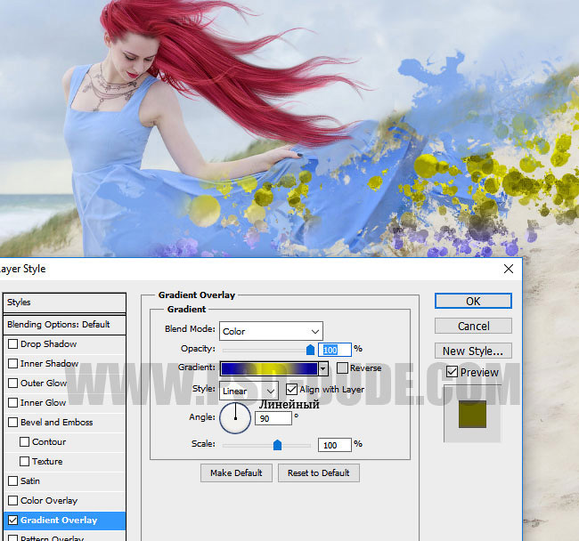Click the Opacity value field
This screenshot has width=579, height=541.
(x=335, y=350)
